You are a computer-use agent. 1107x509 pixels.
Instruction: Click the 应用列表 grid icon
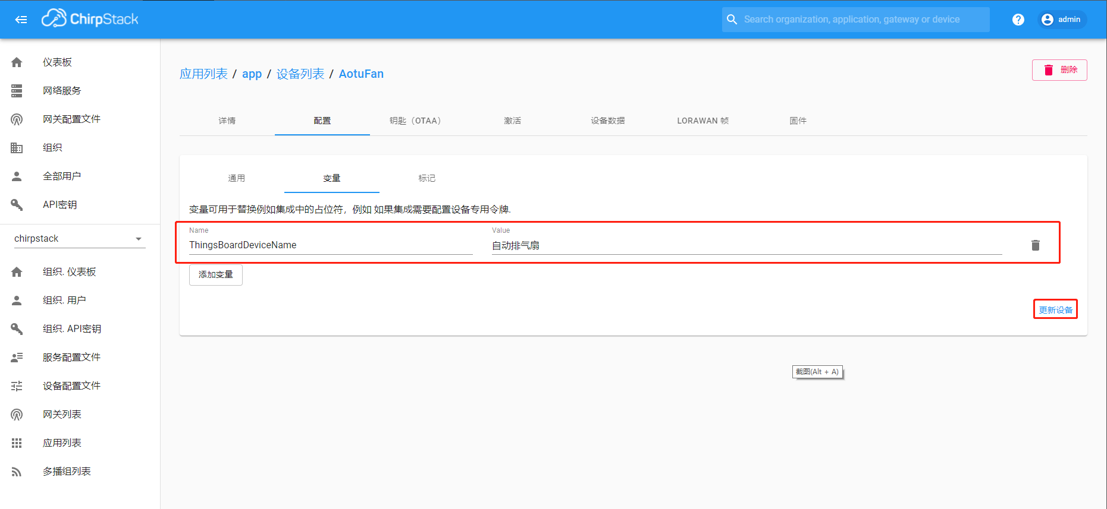pos(17,443)
